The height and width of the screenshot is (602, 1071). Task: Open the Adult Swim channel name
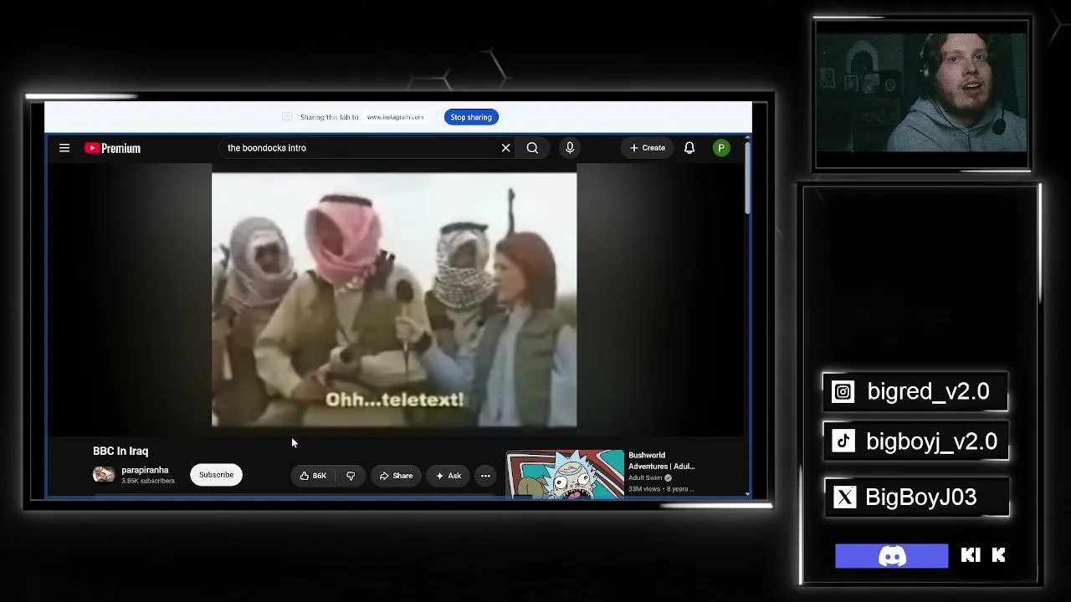tap(644, 477)
